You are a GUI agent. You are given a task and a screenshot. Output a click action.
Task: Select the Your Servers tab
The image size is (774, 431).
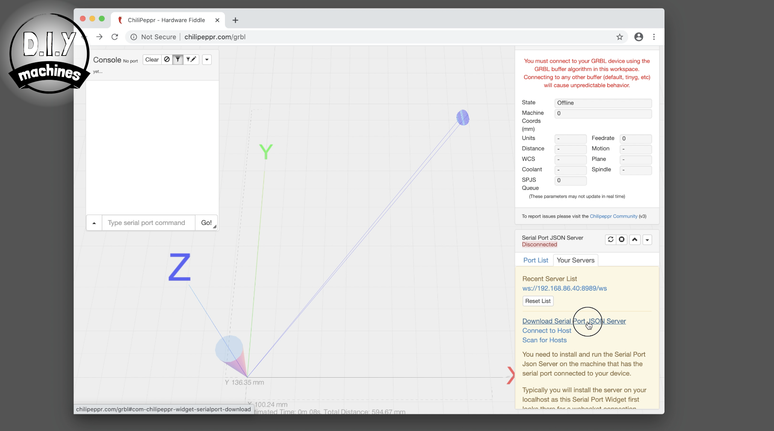576,260
